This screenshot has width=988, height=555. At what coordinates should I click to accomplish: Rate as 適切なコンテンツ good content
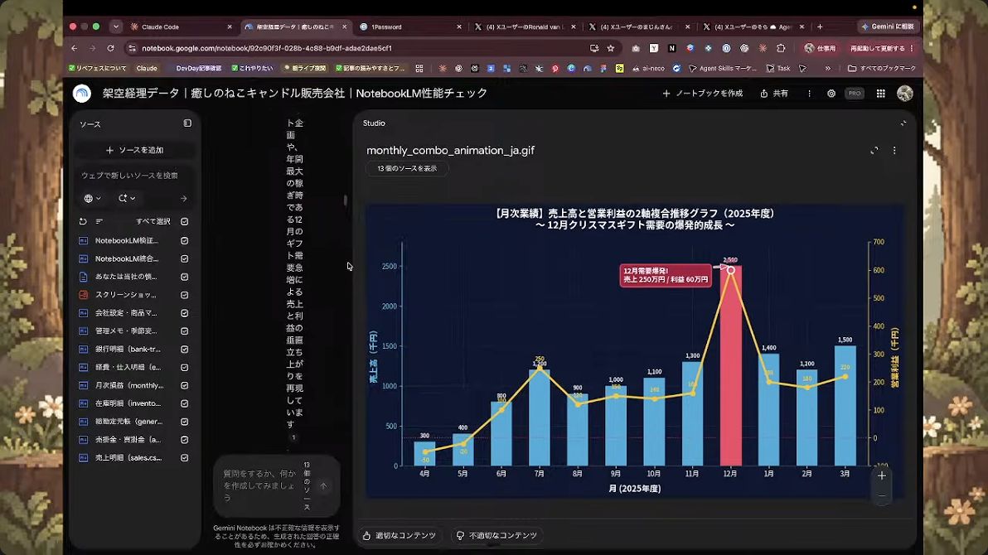click(400, 535)
